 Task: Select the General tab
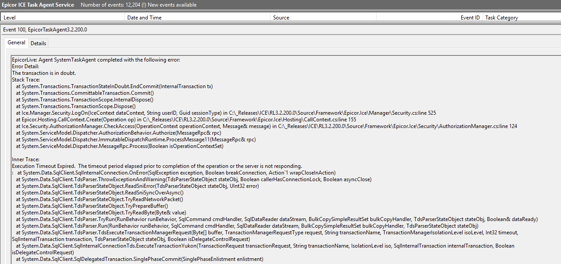pyautogui.click(x=16, y=43)
